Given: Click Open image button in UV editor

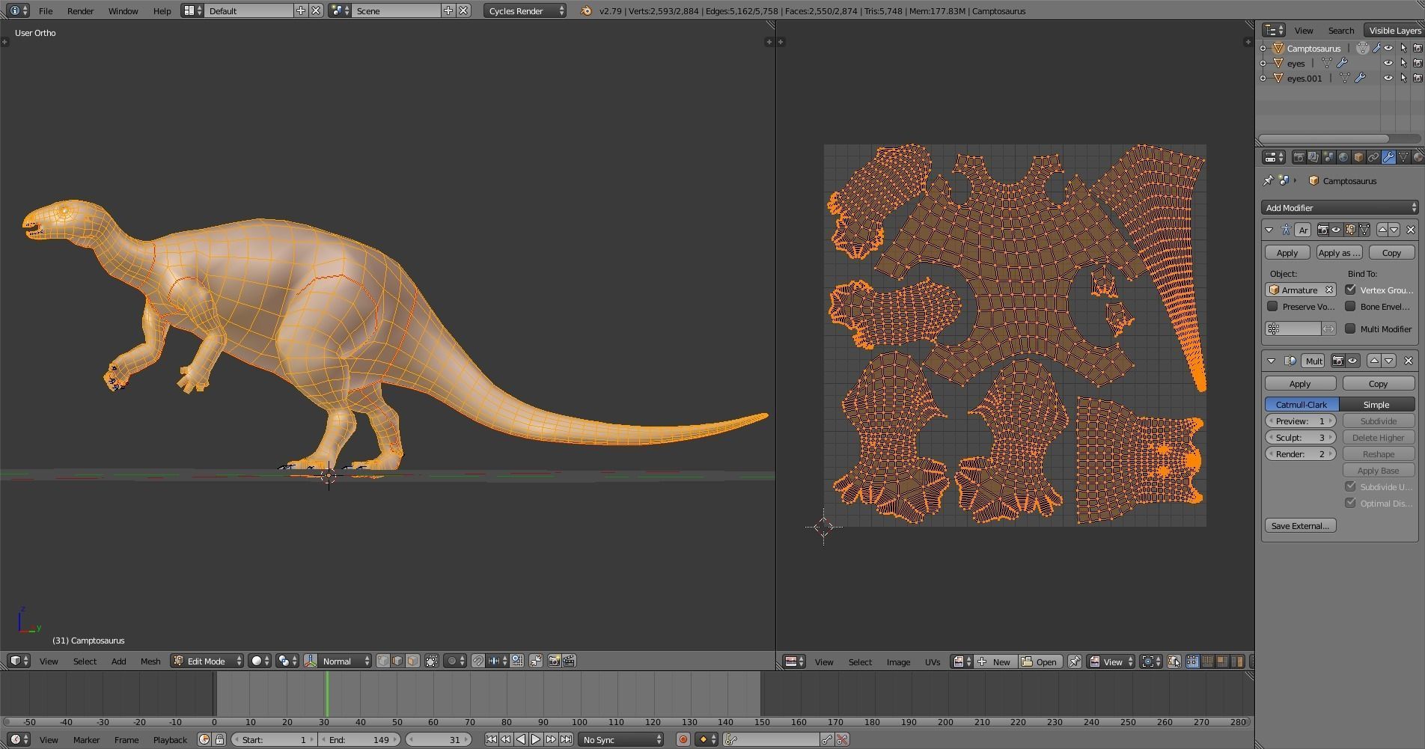Looking at the screenshot, I should pyautogui.click(x=1040, y=661).
